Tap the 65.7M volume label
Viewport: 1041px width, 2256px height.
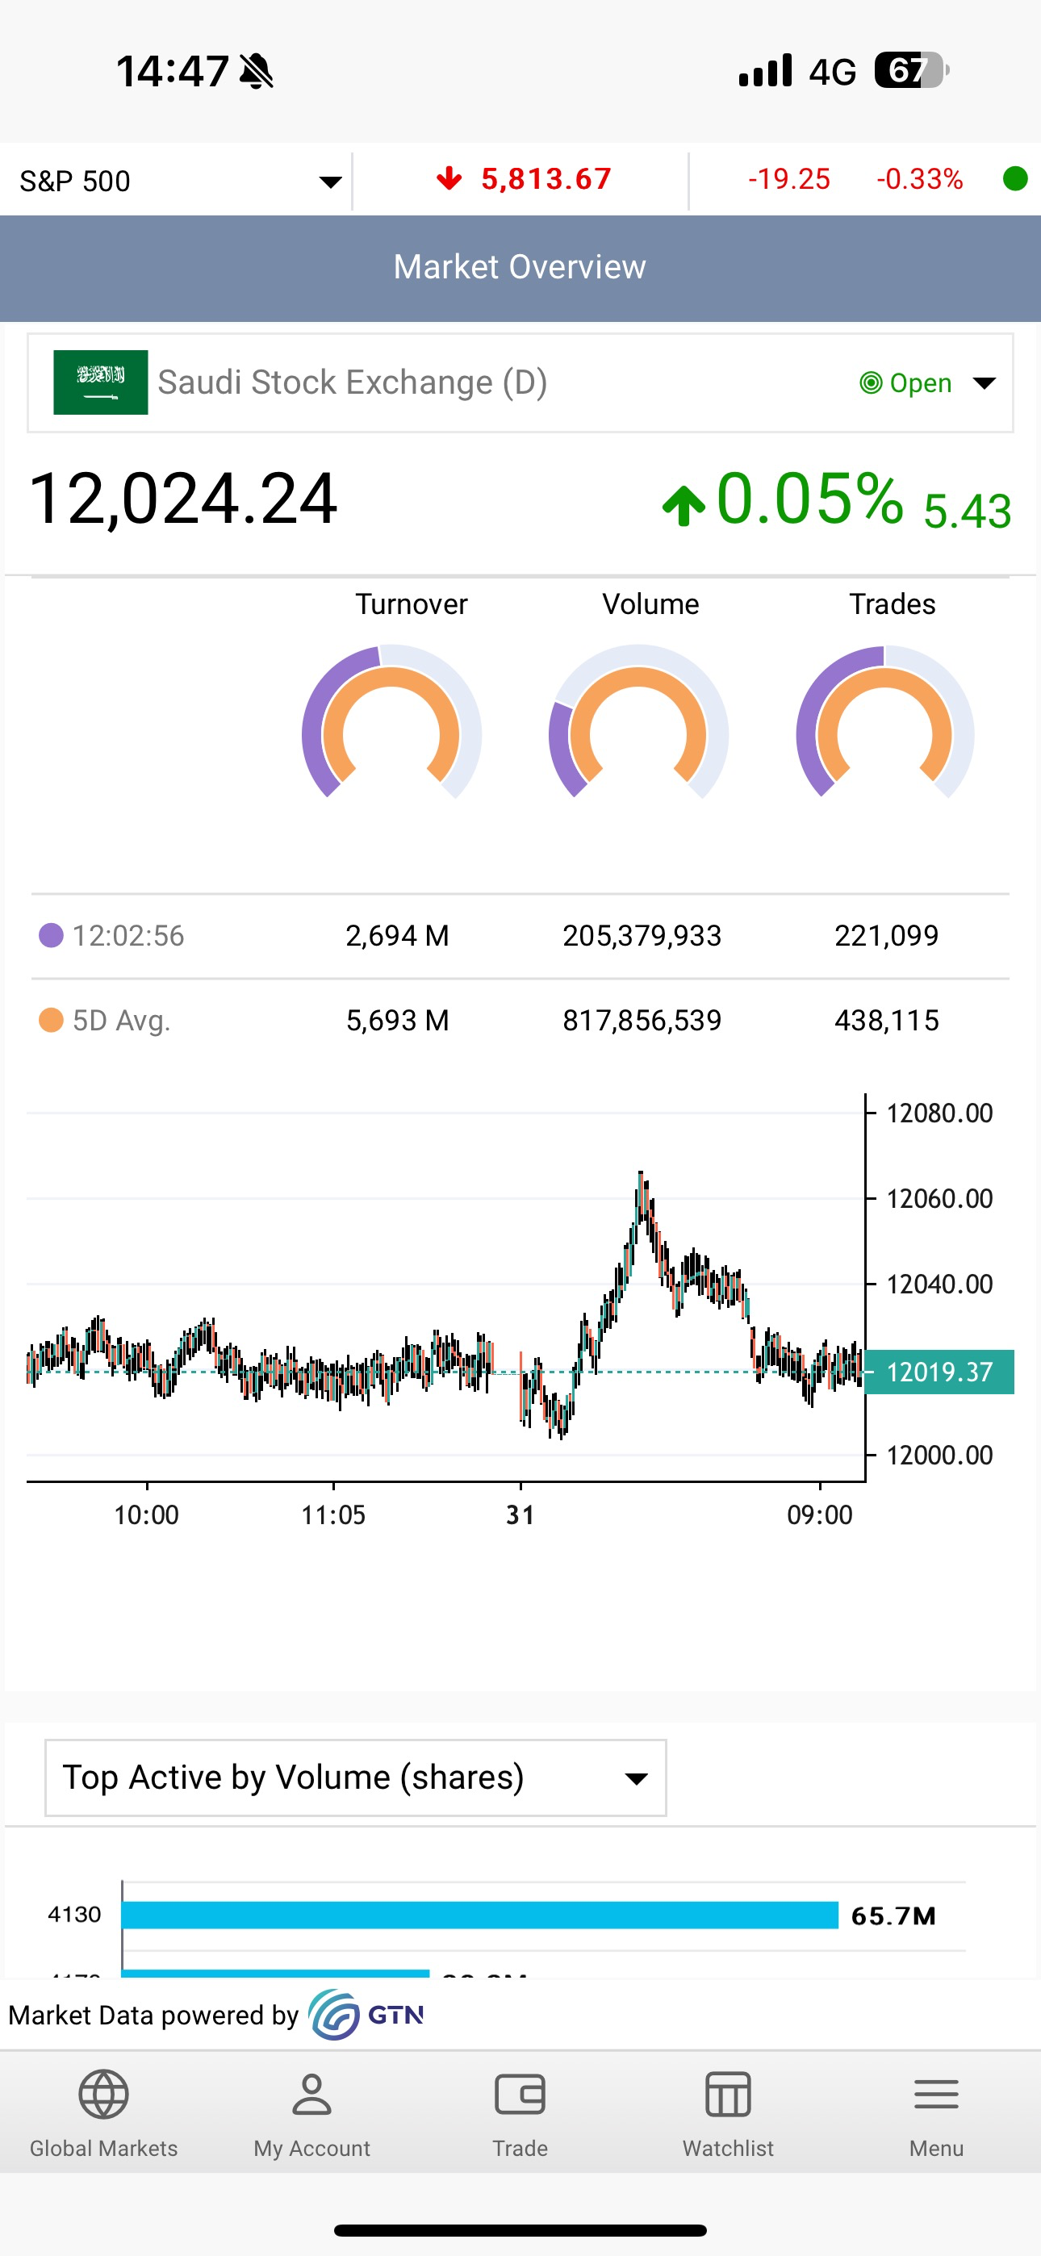click(x=893, y=1916)
